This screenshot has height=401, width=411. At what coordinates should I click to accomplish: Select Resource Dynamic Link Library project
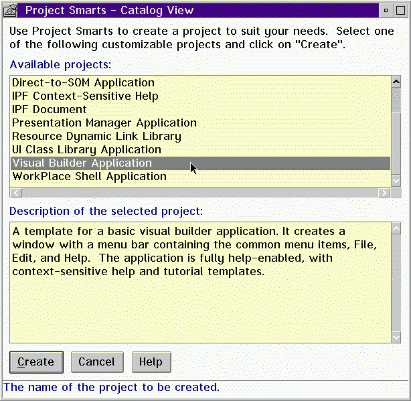coord(201,137)
